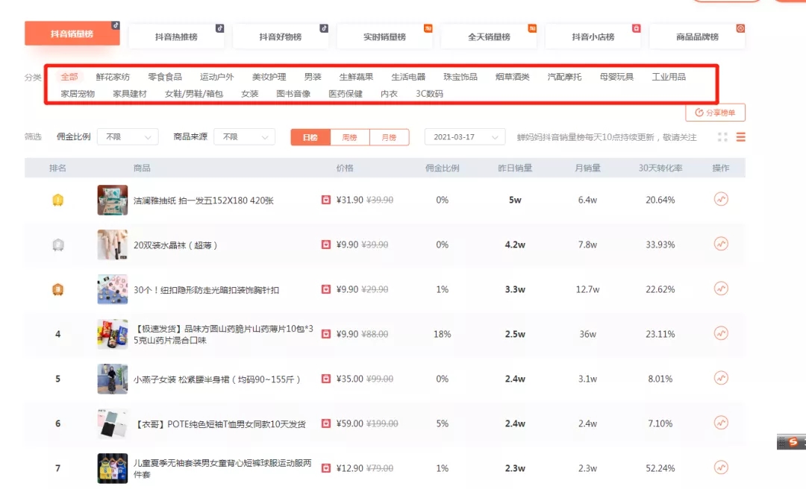Screen dimensions: 806x489
Task: Switch to list view layout icon
Action: (741, 137)
